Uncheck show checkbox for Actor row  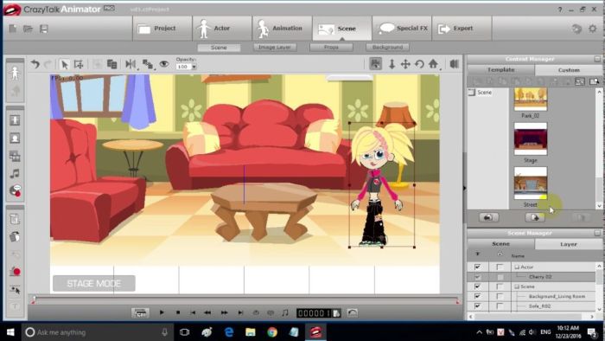point(478,267)
